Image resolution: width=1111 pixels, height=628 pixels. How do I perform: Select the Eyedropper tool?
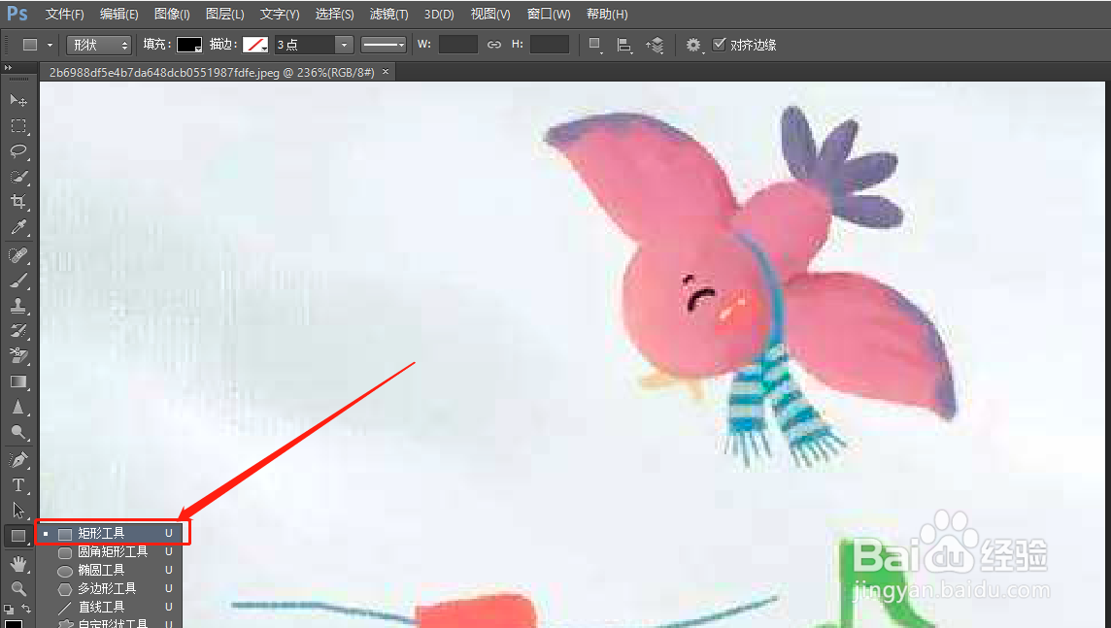[18, 227]
